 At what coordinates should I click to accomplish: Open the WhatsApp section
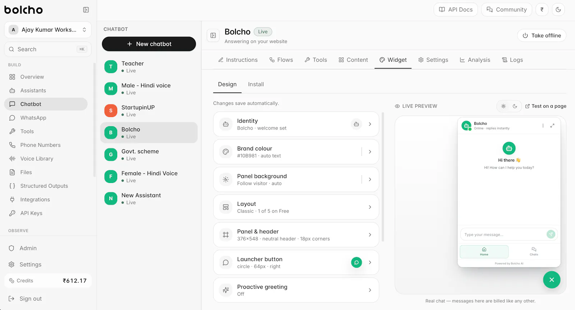click(x=46, y=118)
